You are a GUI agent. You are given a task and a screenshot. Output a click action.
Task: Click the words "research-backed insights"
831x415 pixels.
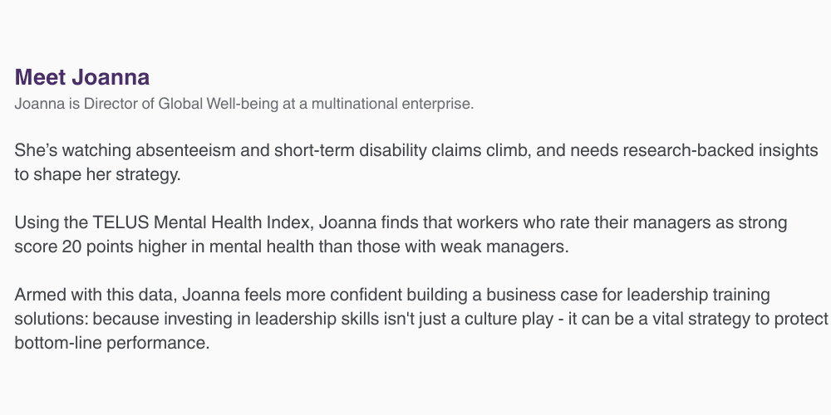tap(720, 150)
